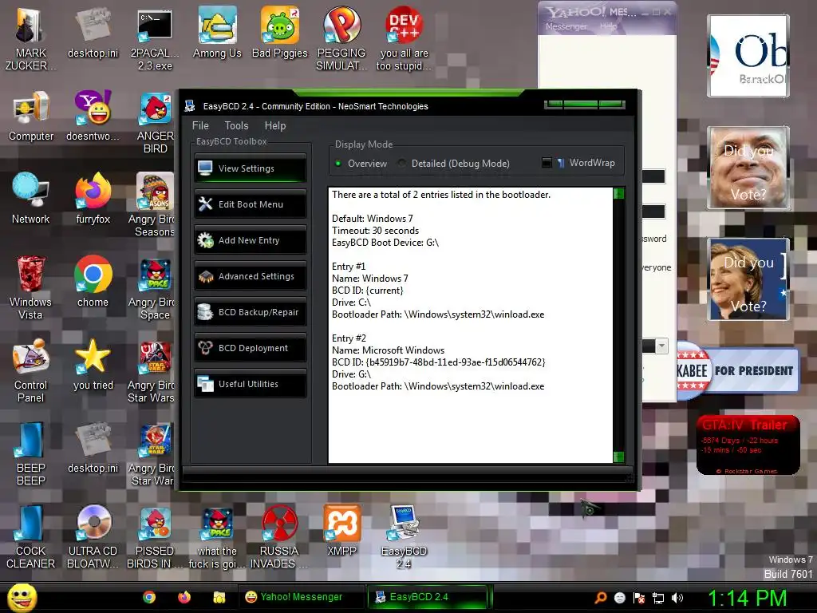Launch Chrome from the taskbar
The image size is (817, 613).
click(x=149, y=597)
